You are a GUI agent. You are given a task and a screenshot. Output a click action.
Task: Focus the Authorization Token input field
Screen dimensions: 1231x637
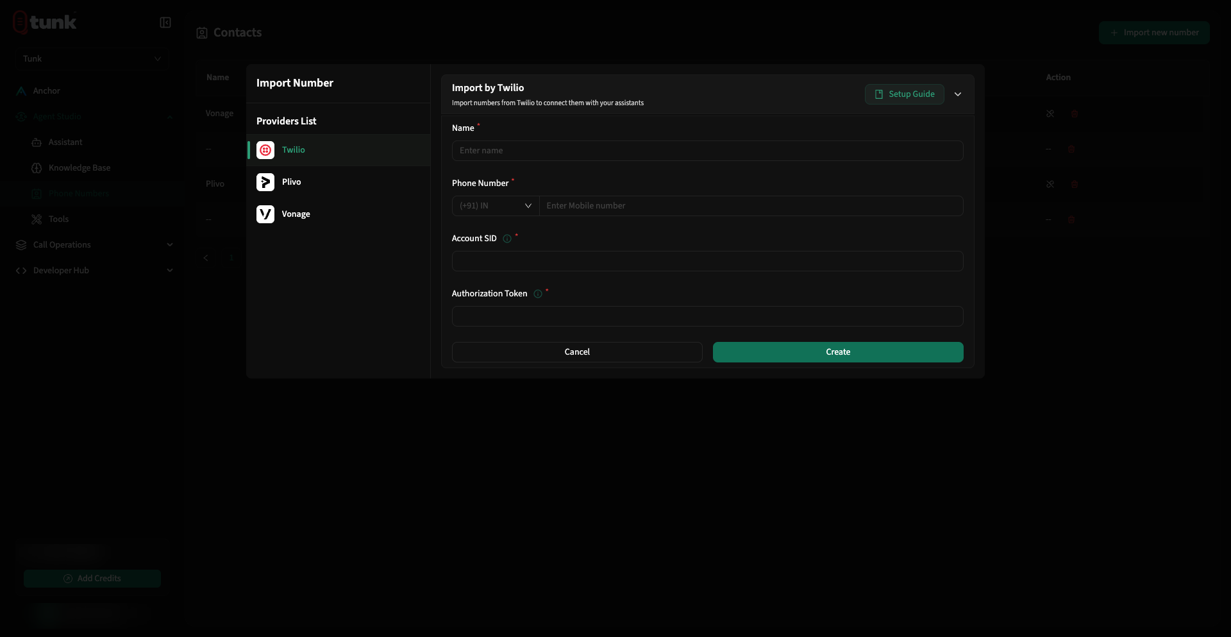707,316
